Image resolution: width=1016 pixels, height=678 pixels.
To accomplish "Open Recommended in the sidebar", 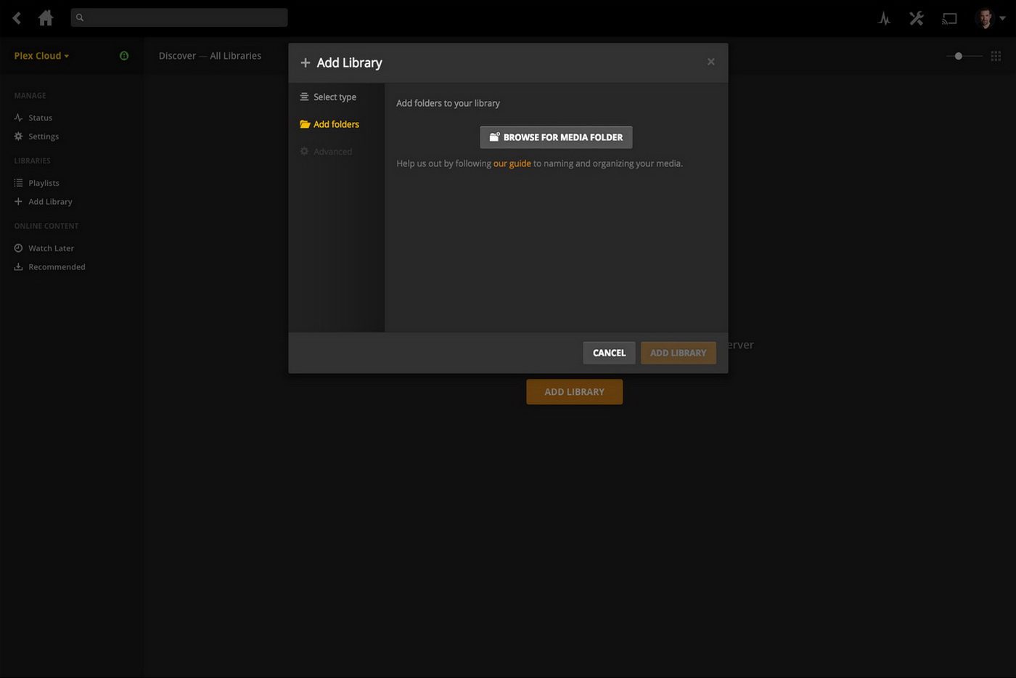I will (50, 267).
